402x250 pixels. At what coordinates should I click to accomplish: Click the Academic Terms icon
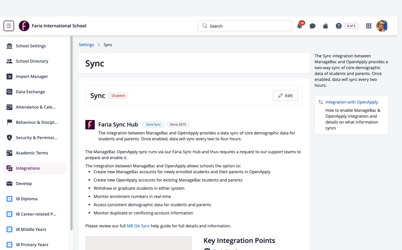point(9,153)
